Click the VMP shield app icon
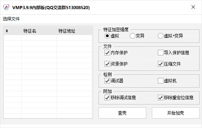202x128 pixels. coord(6,7)
